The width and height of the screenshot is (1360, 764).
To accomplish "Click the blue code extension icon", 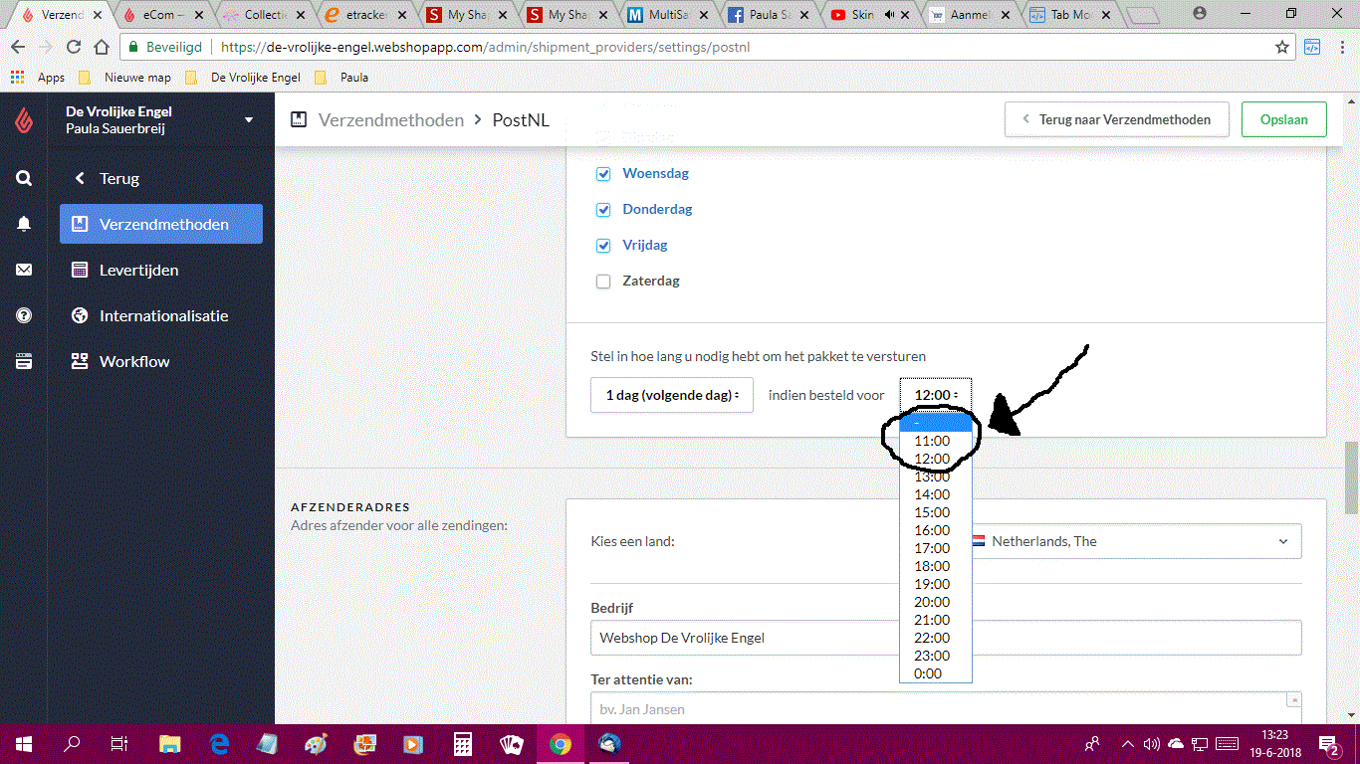I will click(x=1312, y=47).
